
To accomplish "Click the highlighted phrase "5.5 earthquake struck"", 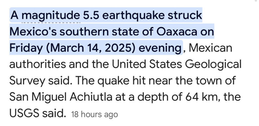I will (143, 15).
